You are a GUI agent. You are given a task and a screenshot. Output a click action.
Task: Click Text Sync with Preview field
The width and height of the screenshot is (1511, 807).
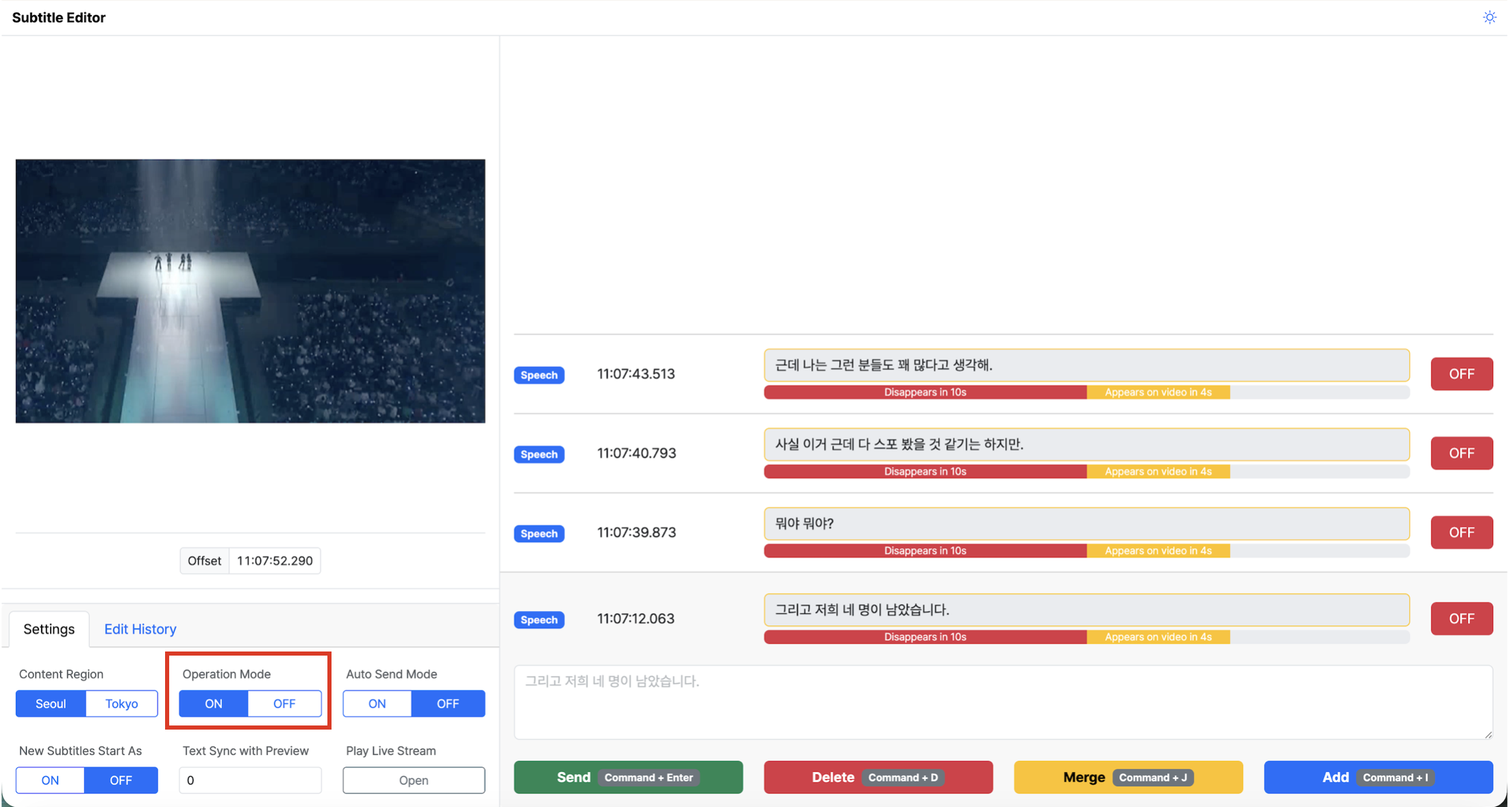click(x=250, y=780)
